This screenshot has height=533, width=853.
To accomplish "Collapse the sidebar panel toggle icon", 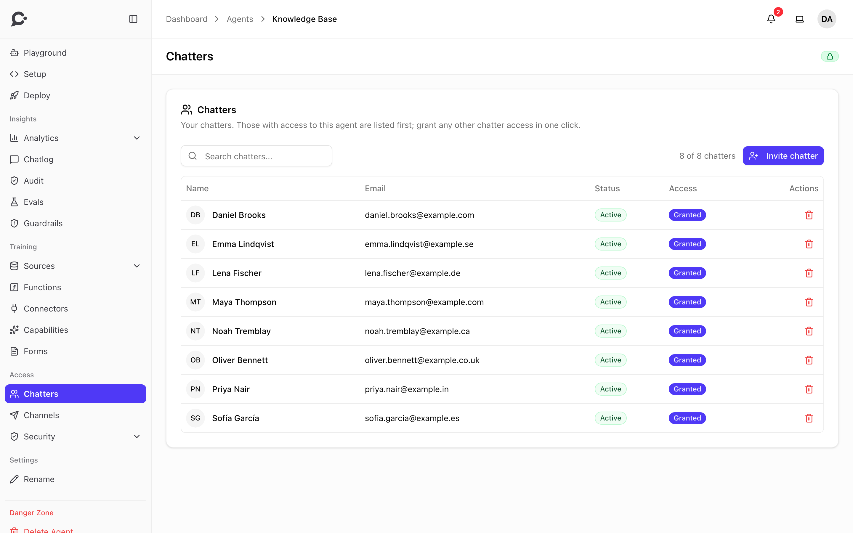I will [x=133, y=19].
